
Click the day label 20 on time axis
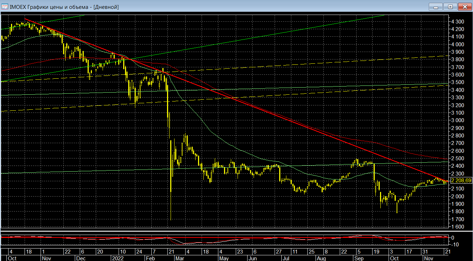click(100, 252)
